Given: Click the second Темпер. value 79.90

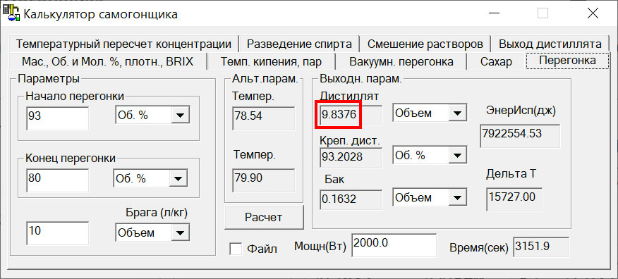Looking at the screenshot, I should pos(263,180).
